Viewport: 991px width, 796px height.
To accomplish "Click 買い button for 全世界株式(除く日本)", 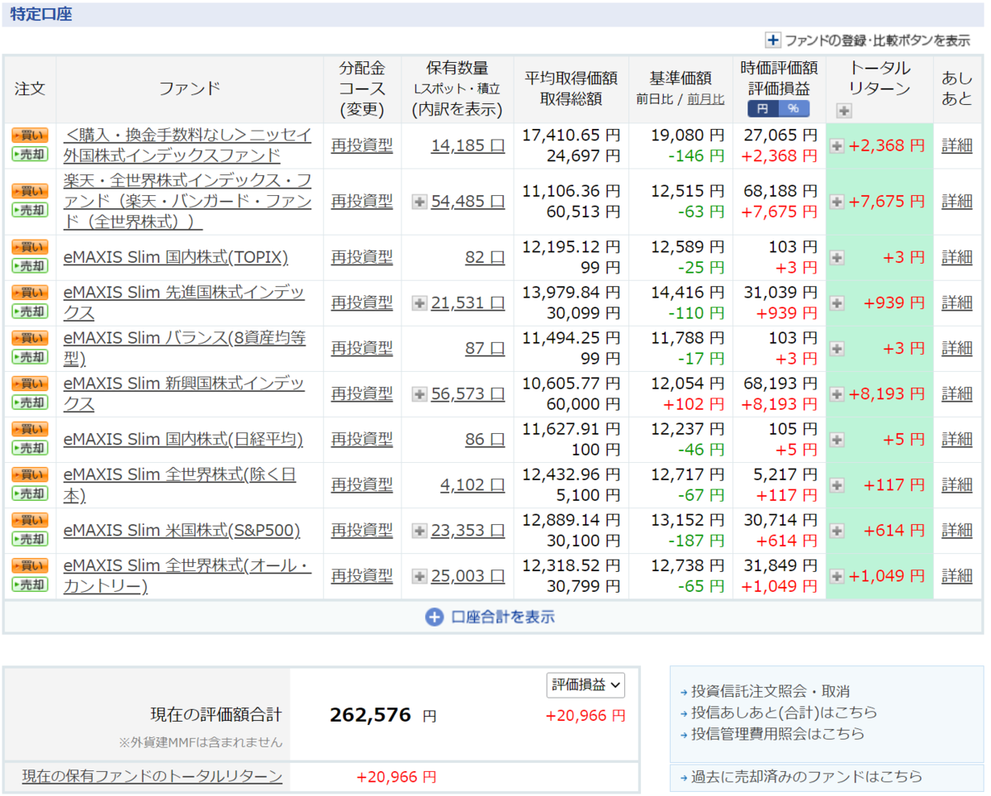I will tap(30, 474).
